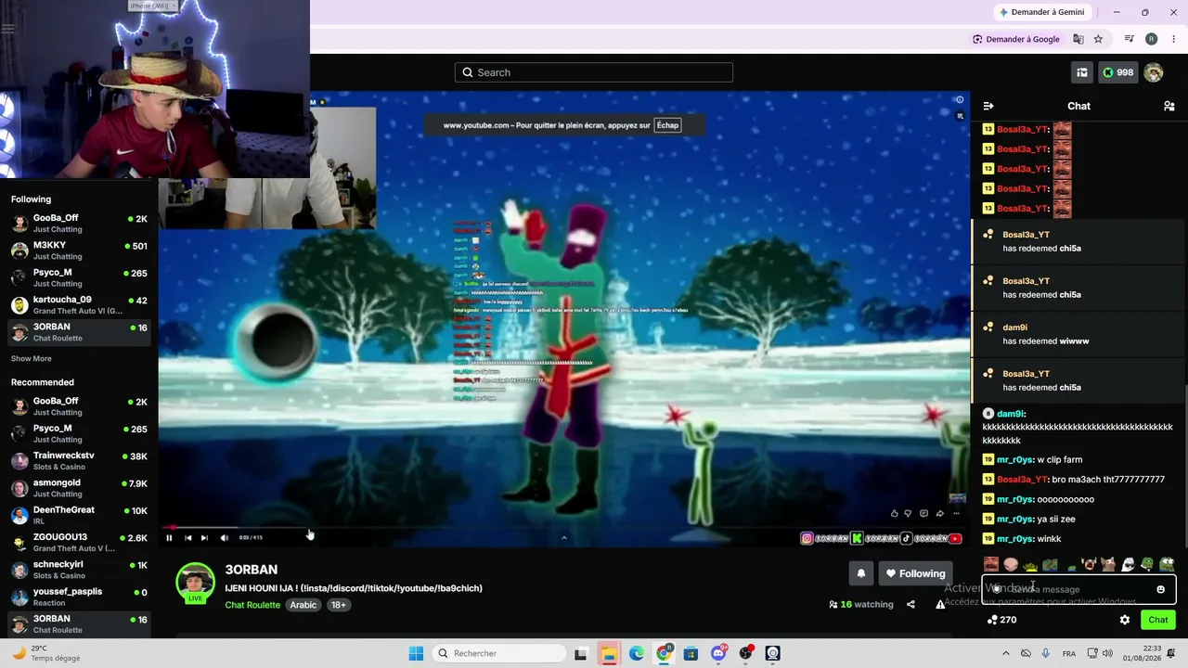Open the Windows Start menu
This screenshot has width=1188, height=668.
tap(416, 653)
